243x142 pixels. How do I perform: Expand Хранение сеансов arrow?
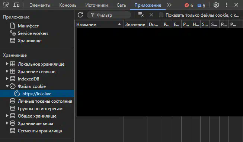click(7, 71)
